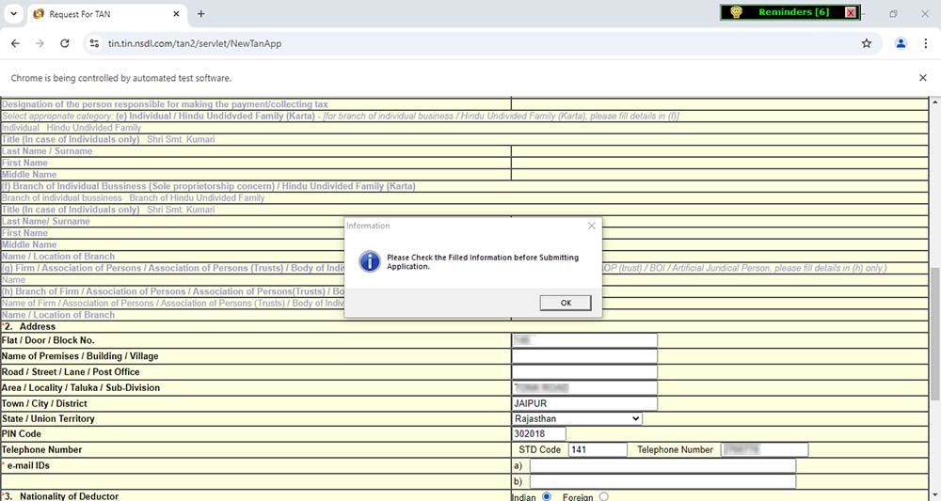View site information icon in address bar
The width and height of the screenshot is (941, 501).
92,43
